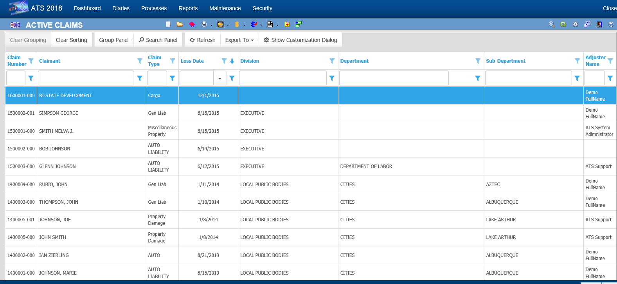Click the orange dollar sign icon
Screen dimensions: 617x284
click(237, 24)
